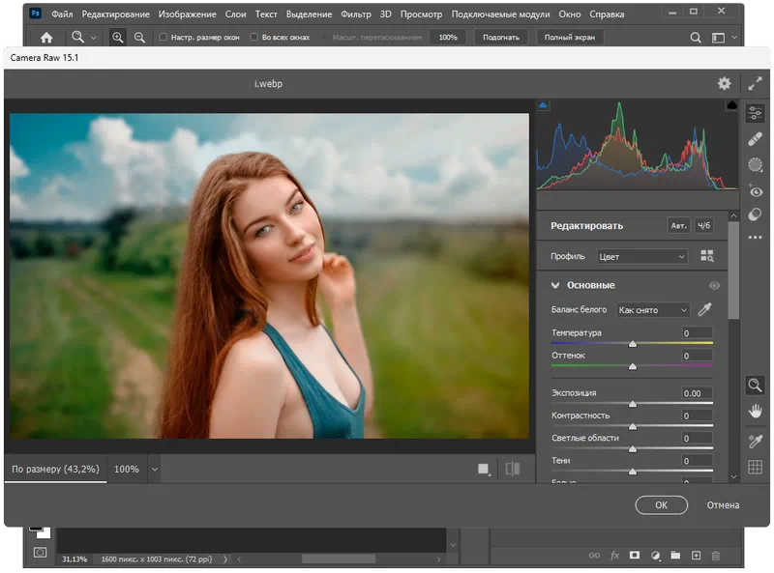
Task: Enable the 'Во всех окнах' checkbox
Action: coord(253,37)
